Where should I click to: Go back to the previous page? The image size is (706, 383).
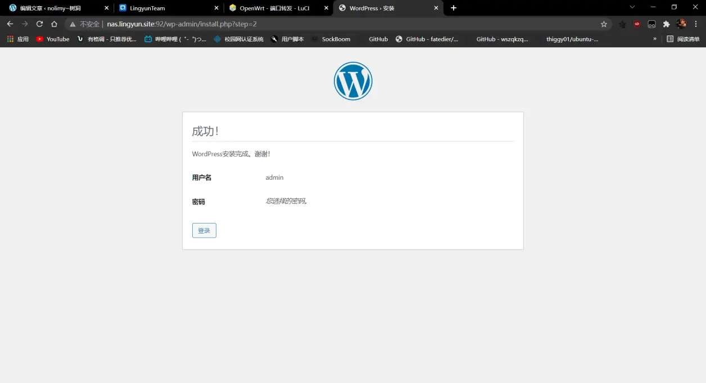click(10, 24)
